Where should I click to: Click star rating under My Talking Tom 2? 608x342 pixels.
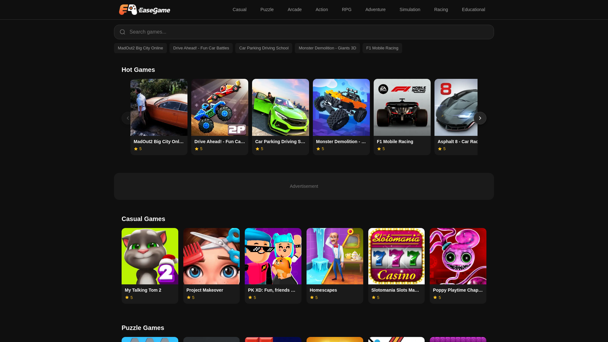129,298
